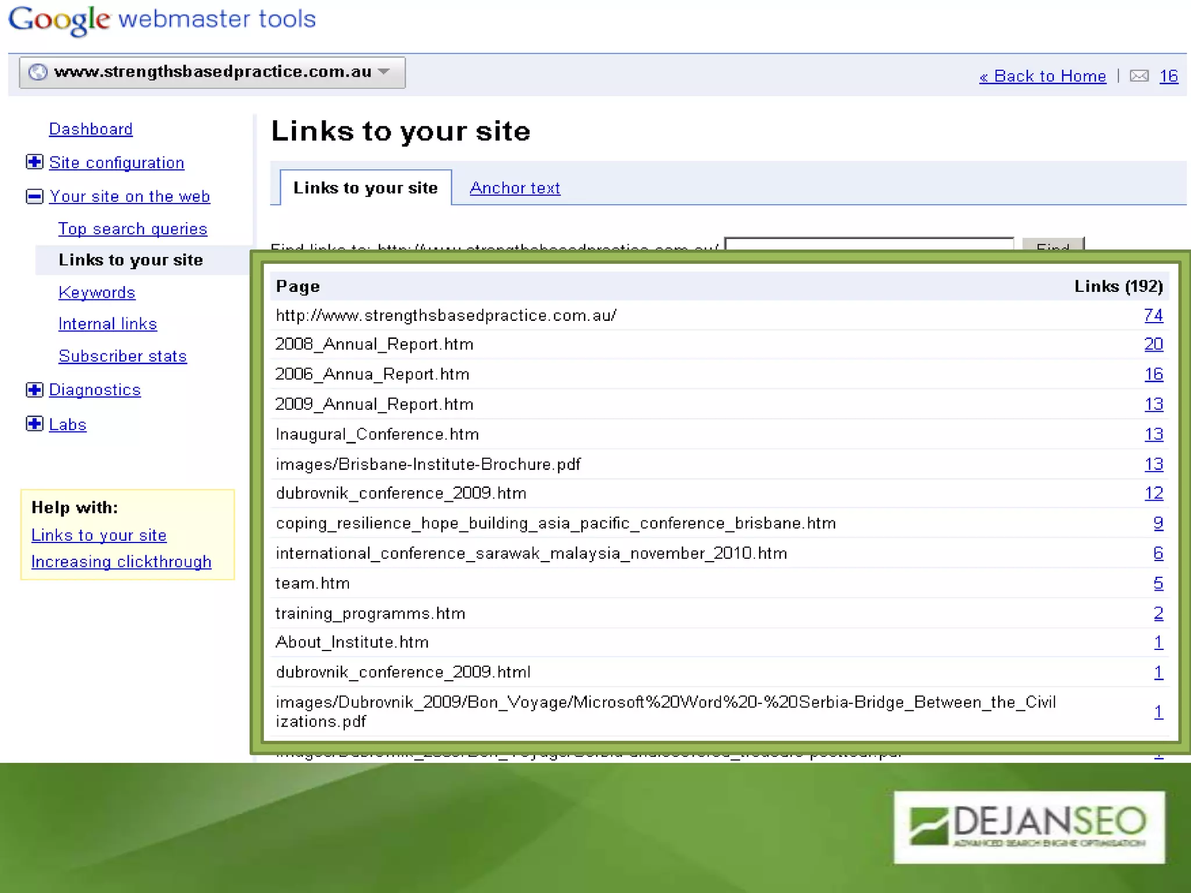Screen dimensions: 1191x893
Task: Open the 1 link for Serbia-Bridge civilizations.pdf
Action: 1158,712
